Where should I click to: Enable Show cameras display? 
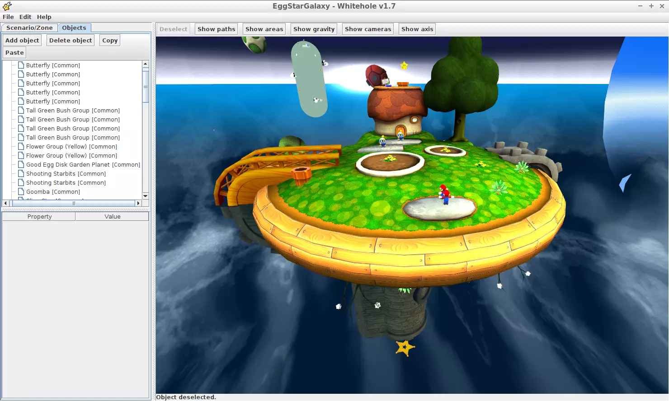point(368,29)
